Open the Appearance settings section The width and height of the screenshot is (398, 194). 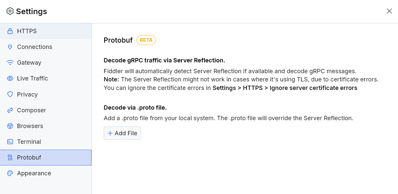tap(34, 173)
